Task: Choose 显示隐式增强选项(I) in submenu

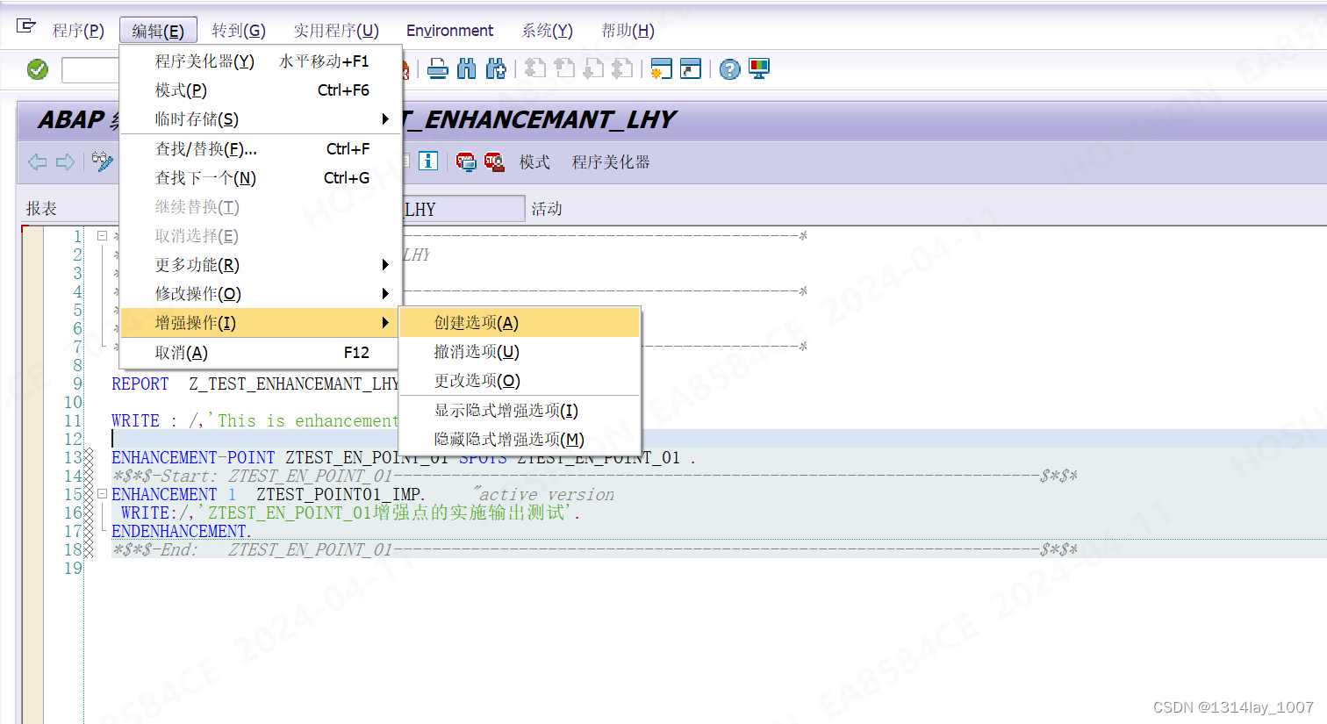Action: pos(520,410)
